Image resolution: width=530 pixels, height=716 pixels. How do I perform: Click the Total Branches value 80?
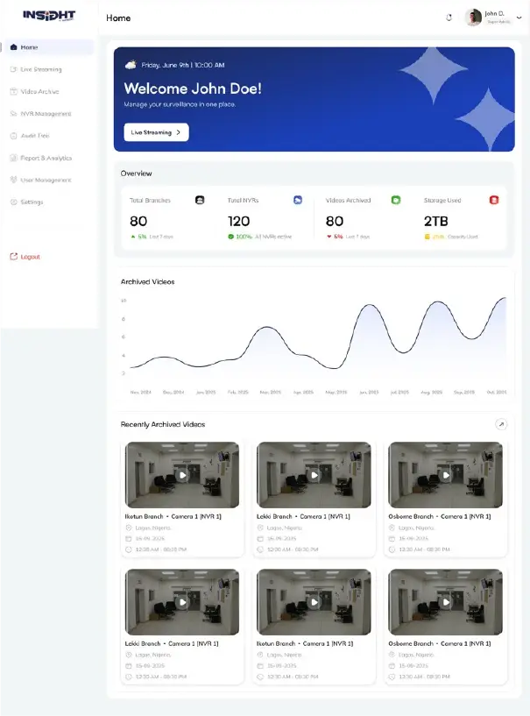point(138,222)
